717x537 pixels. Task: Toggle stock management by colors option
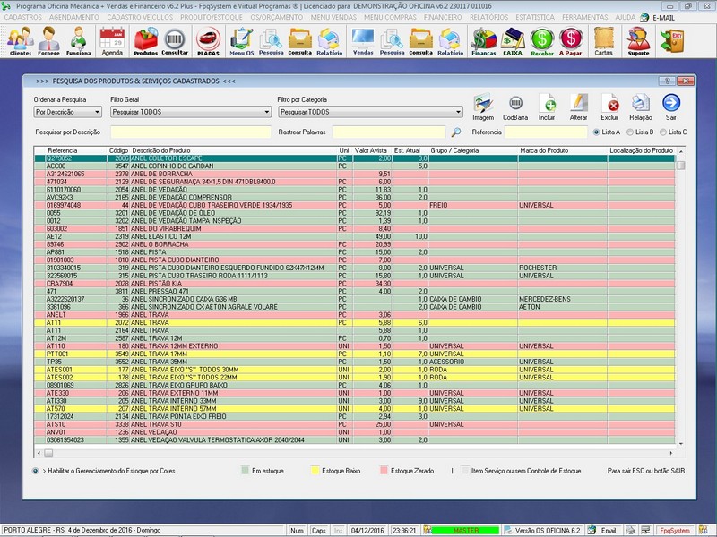(x=35, y=470)
